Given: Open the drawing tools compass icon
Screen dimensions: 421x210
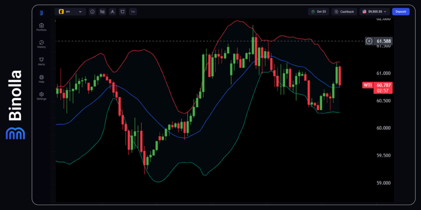Looking at the screenshot, I should tap(113, 12).
